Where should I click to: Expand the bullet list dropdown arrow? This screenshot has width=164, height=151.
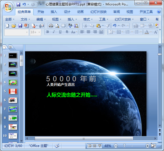[141, 32]
